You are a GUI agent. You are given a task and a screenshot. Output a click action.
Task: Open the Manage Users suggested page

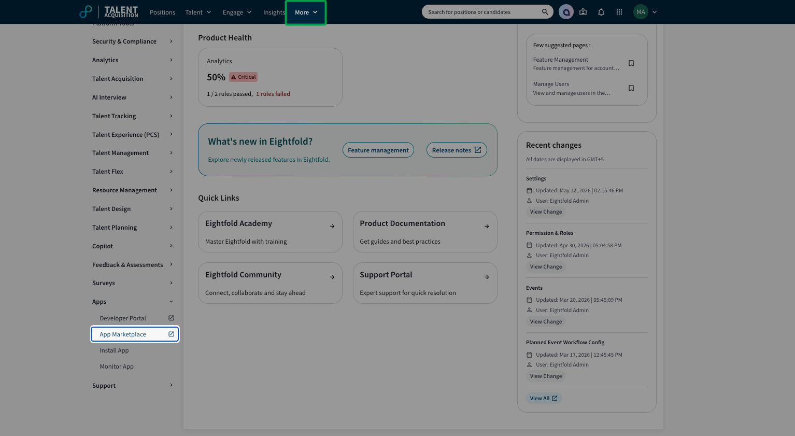point(572,88)
